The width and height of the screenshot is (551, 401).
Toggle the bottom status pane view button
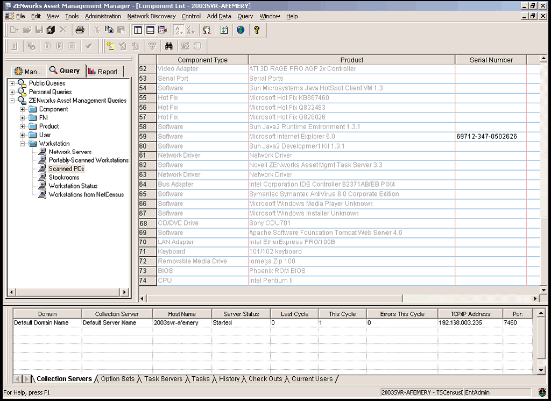pos(151,30)
